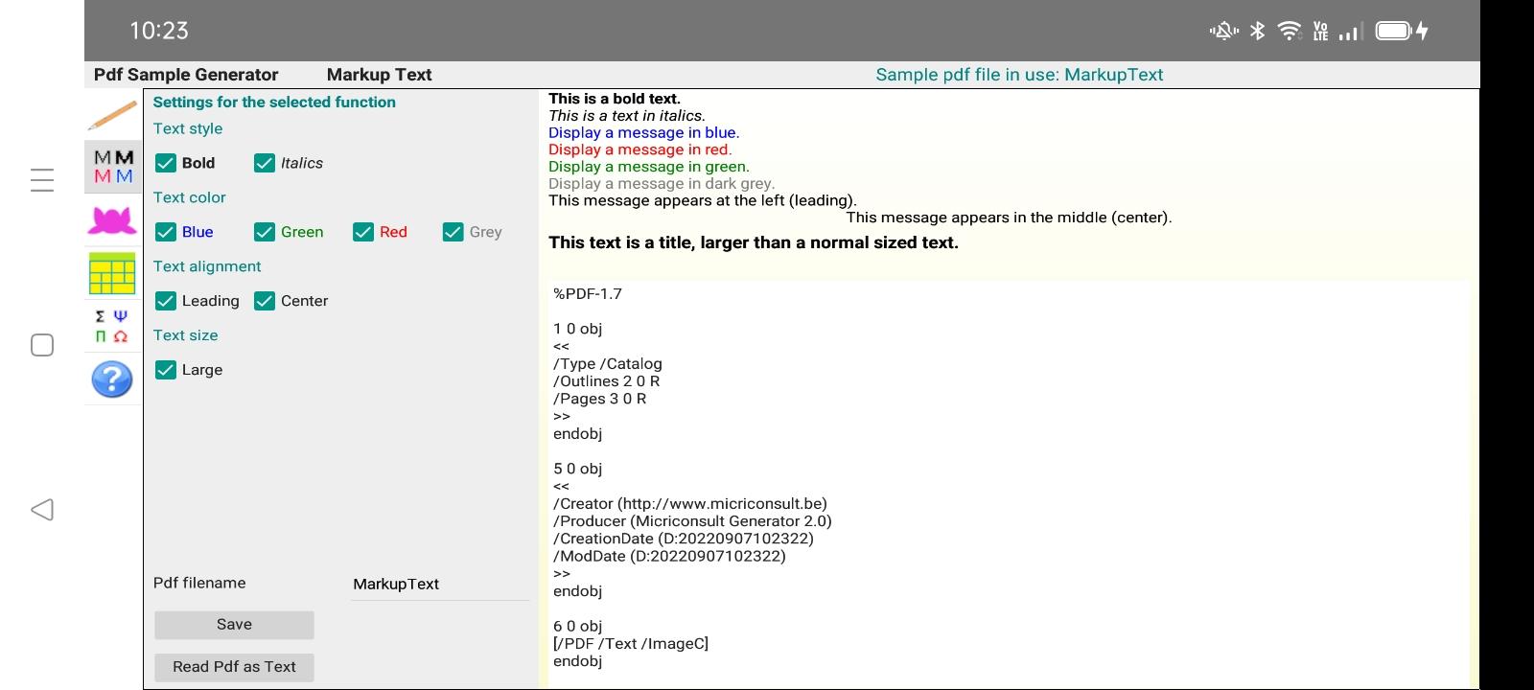The height and width of the screenshot is (690, 1534).
Task: Toggle the Center alignment checkbox
Action: coord(265,301)
